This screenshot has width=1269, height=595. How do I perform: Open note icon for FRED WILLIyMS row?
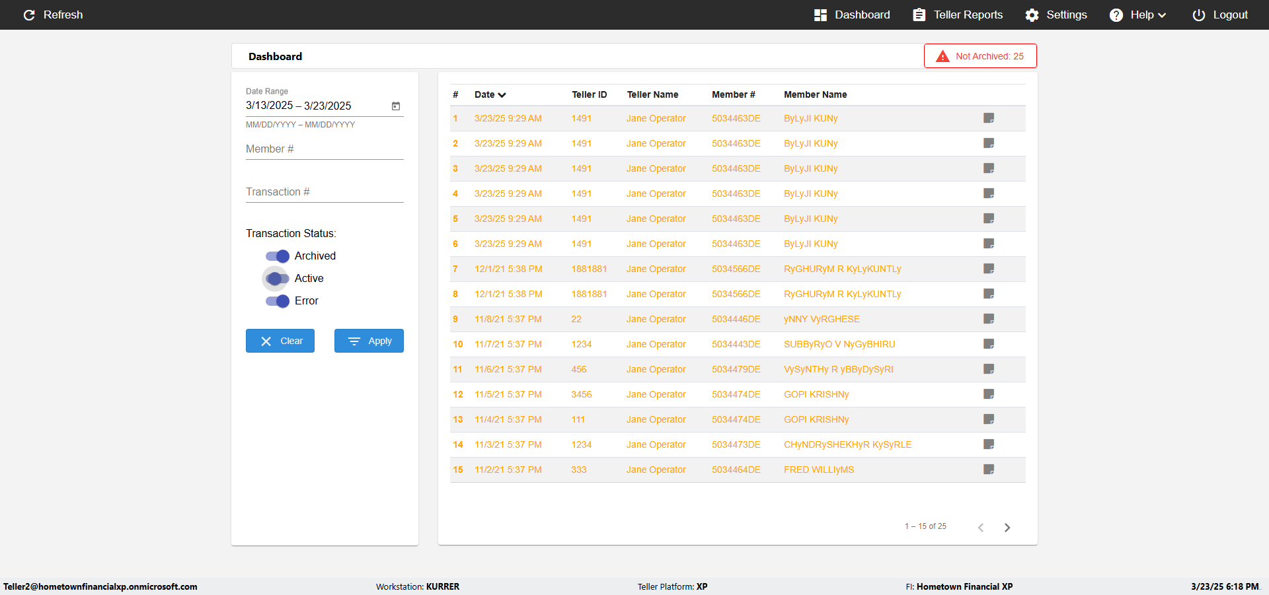[x=989, y=470]
